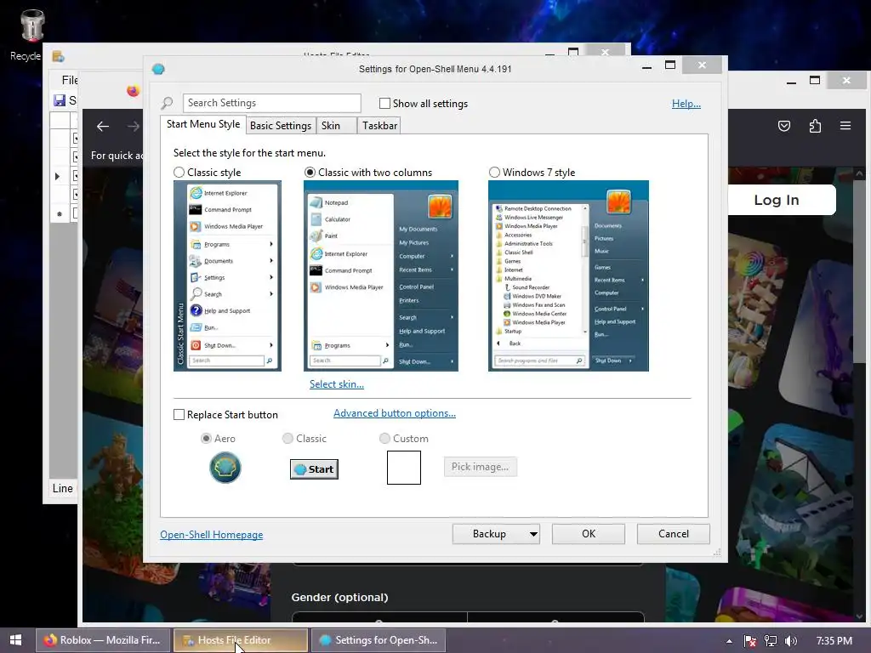871x653 pixels.
Task: Open the Firefox extensions puzzle icon
Action: [815, 126]
